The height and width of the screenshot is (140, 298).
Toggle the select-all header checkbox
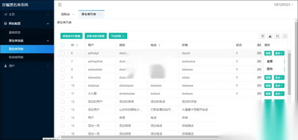click(x=63, y=45)
